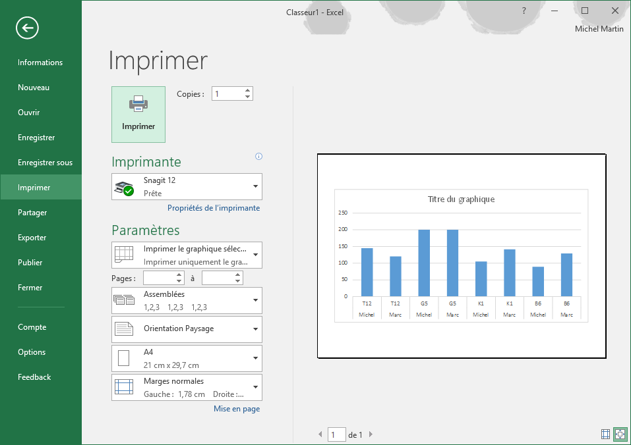Click the Pages start number field

[158, 278]
